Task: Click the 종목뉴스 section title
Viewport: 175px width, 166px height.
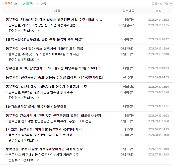Action: coord(11,4)
